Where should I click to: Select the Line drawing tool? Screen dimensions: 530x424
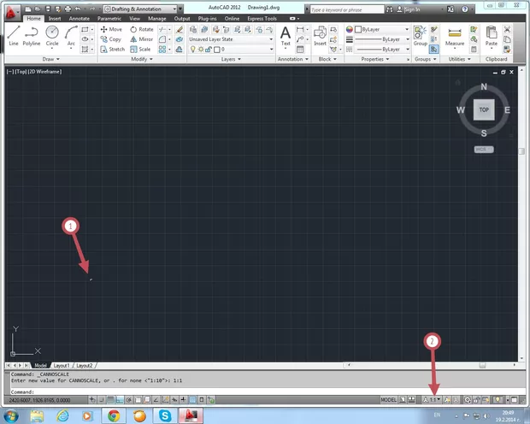pos(13,33)
